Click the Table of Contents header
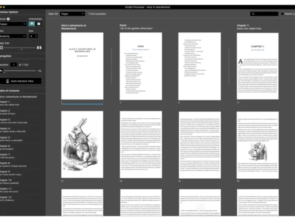Image resolution: width=295 pixels, height=221 pixels. pyautogui.click(x=10, y=91)
